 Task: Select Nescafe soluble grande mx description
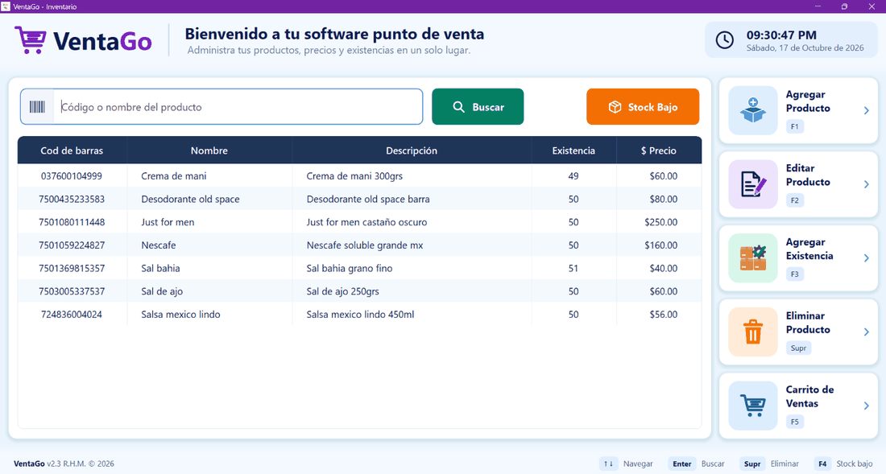pos(412,245)
